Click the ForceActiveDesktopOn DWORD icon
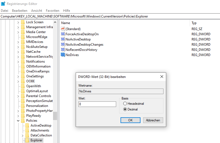220x143 pixels. pos(63,34)
